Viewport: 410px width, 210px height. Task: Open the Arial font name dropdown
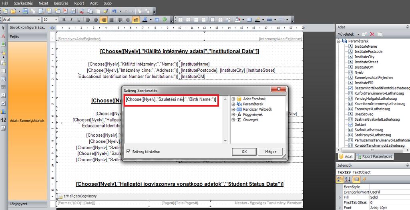point(39,20)
